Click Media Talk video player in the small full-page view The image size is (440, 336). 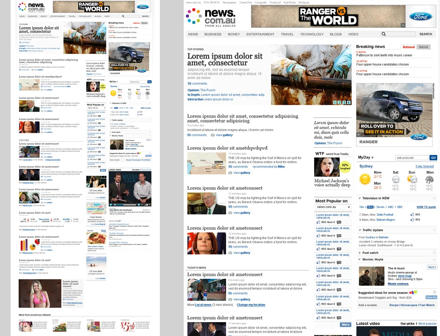coord(130,189)
